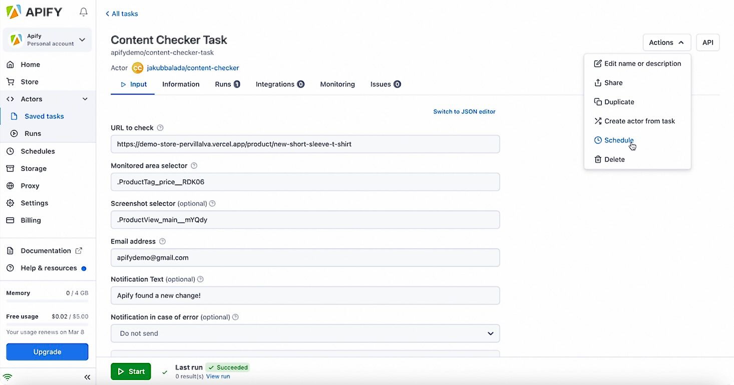This screenshot has width=734, height=385.
Task: Open the Monitoring tab
Action: tap(337, 84)
